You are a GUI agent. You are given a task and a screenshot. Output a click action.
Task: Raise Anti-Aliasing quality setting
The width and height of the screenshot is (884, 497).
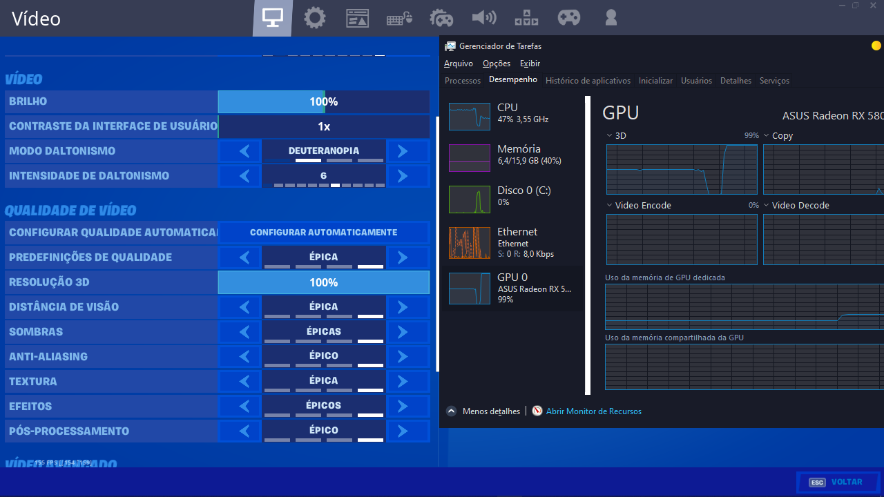(x=407, y=357)
